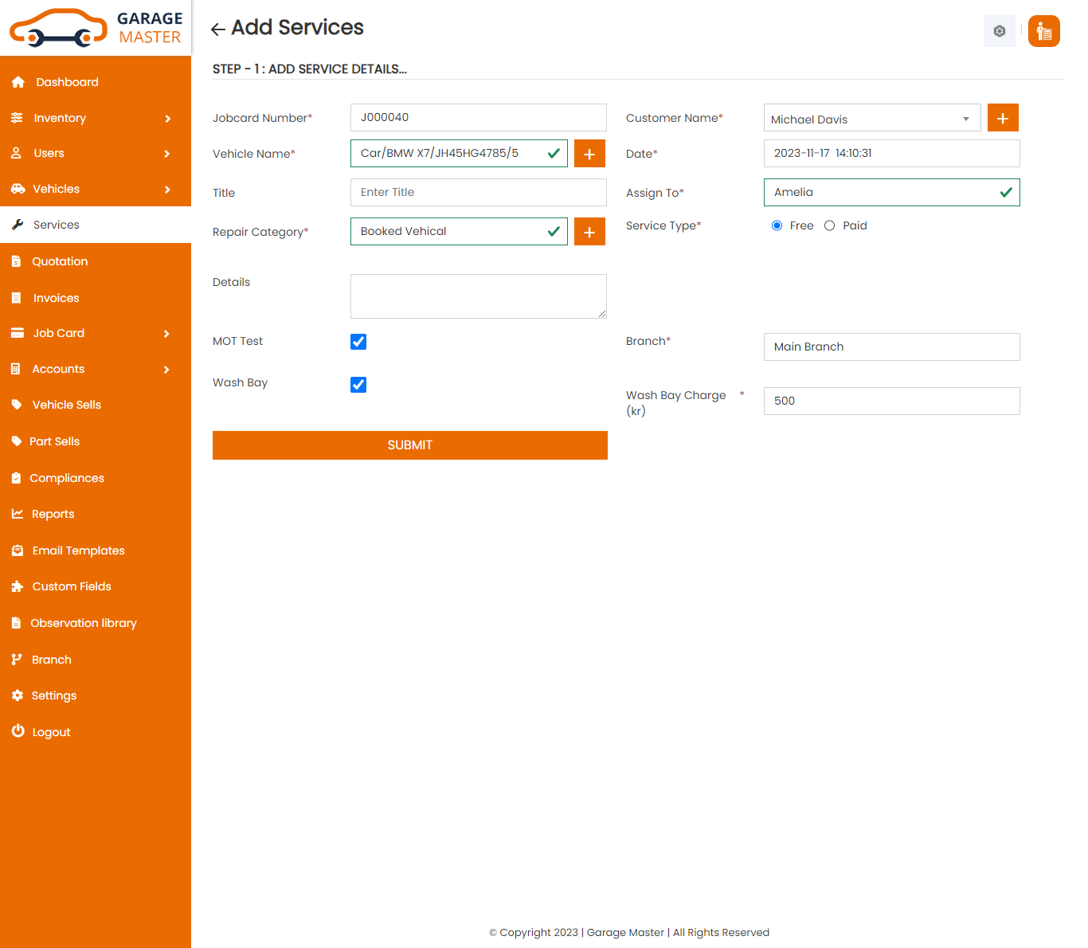
Task: Expand the Vehicles submenu chevron
Action: click(167, 190)
